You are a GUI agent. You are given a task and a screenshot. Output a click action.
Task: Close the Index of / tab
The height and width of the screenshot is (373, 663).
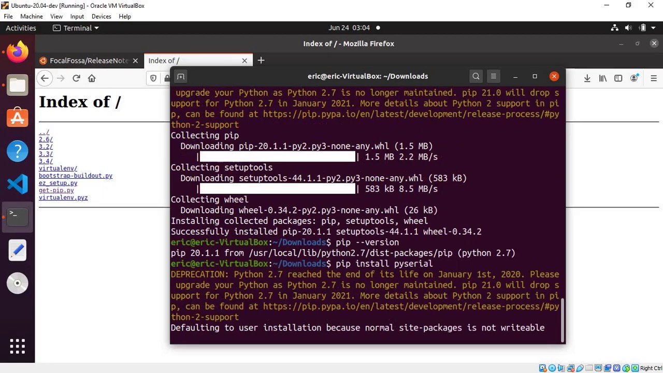(x=244, y=61)
